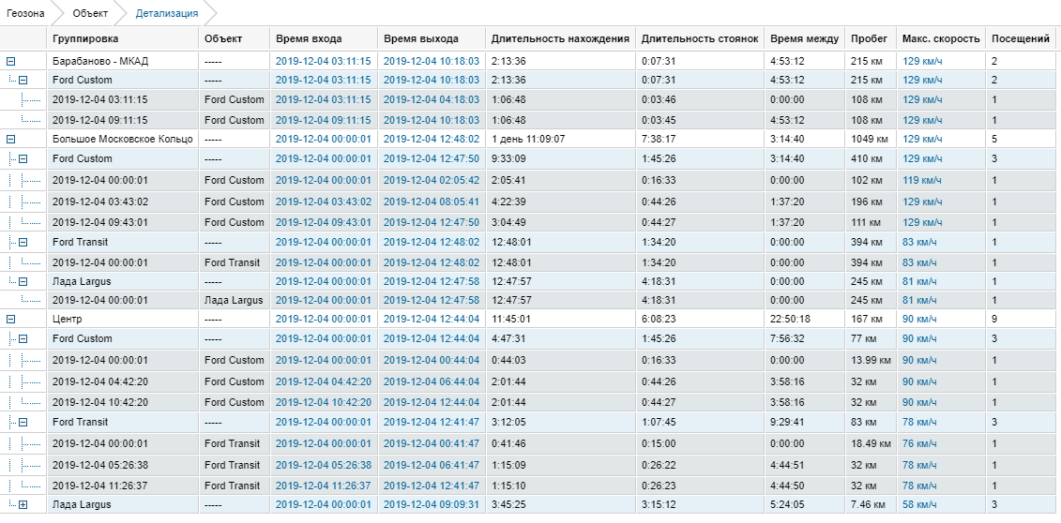Viewport: 1061px width, 523px height.
Task: Open exit time link 2019-12-04 04:18:03
Action: tap(431, 99)
